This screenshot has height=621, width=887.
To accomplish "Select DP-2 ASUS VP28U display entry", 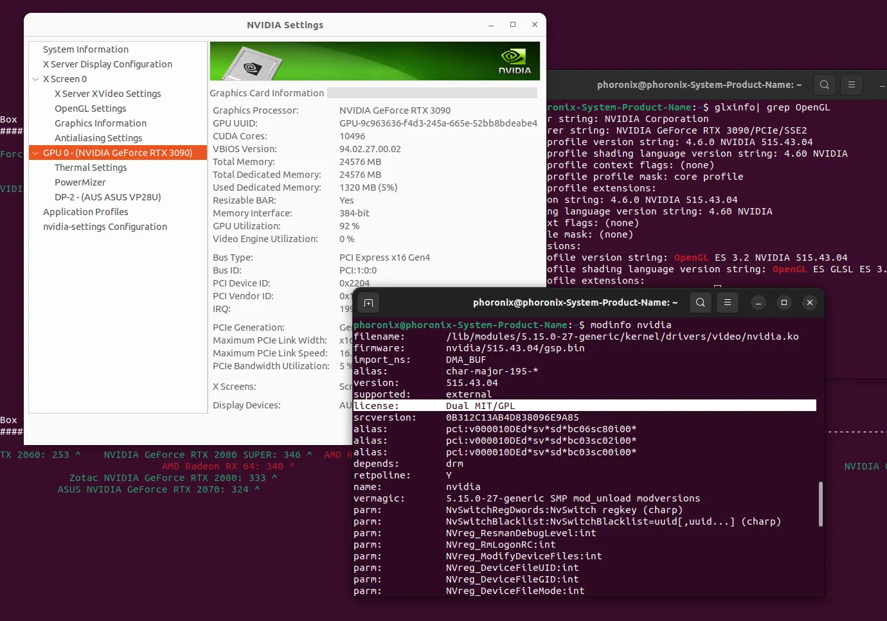I will (107, 197).
